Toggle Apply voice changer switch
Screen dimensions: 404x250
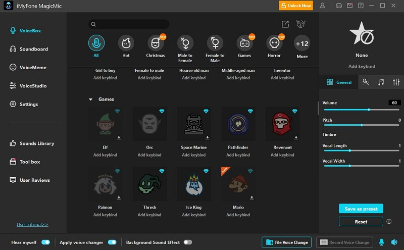click(112, 242)
